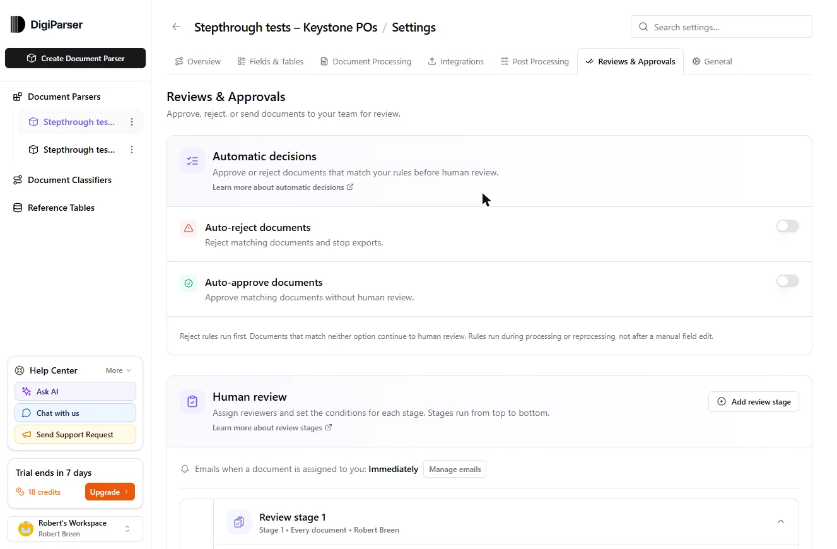
Task: Enable the Auto-reject documents toggle
Action: pyautogui.click(x=788, y=226)
